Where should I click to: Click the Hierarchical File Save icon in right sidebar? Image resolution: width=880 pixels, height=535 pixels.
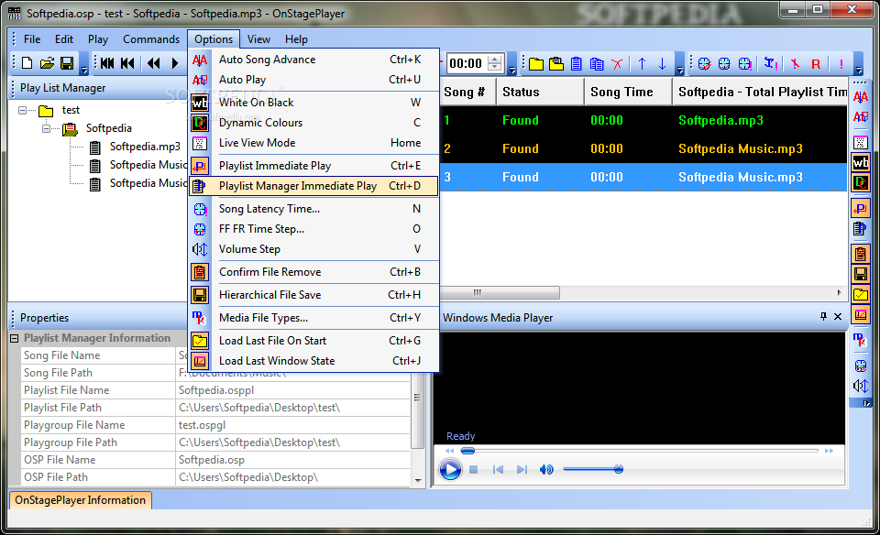tap(861, 274)
